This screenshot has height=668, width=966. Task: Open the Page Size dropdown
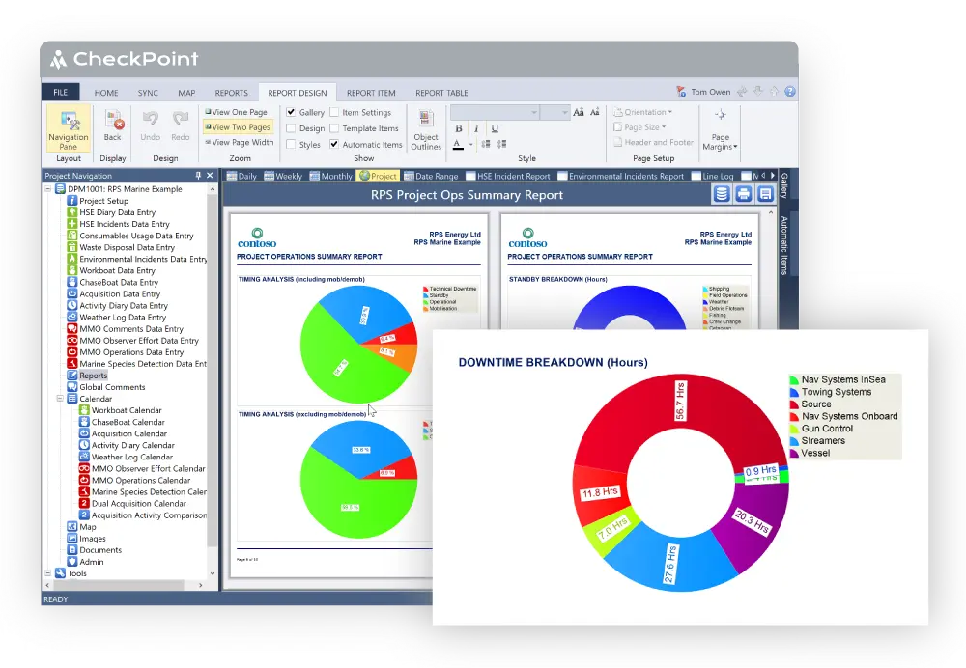pyautogui.click(x=639, y=126)
